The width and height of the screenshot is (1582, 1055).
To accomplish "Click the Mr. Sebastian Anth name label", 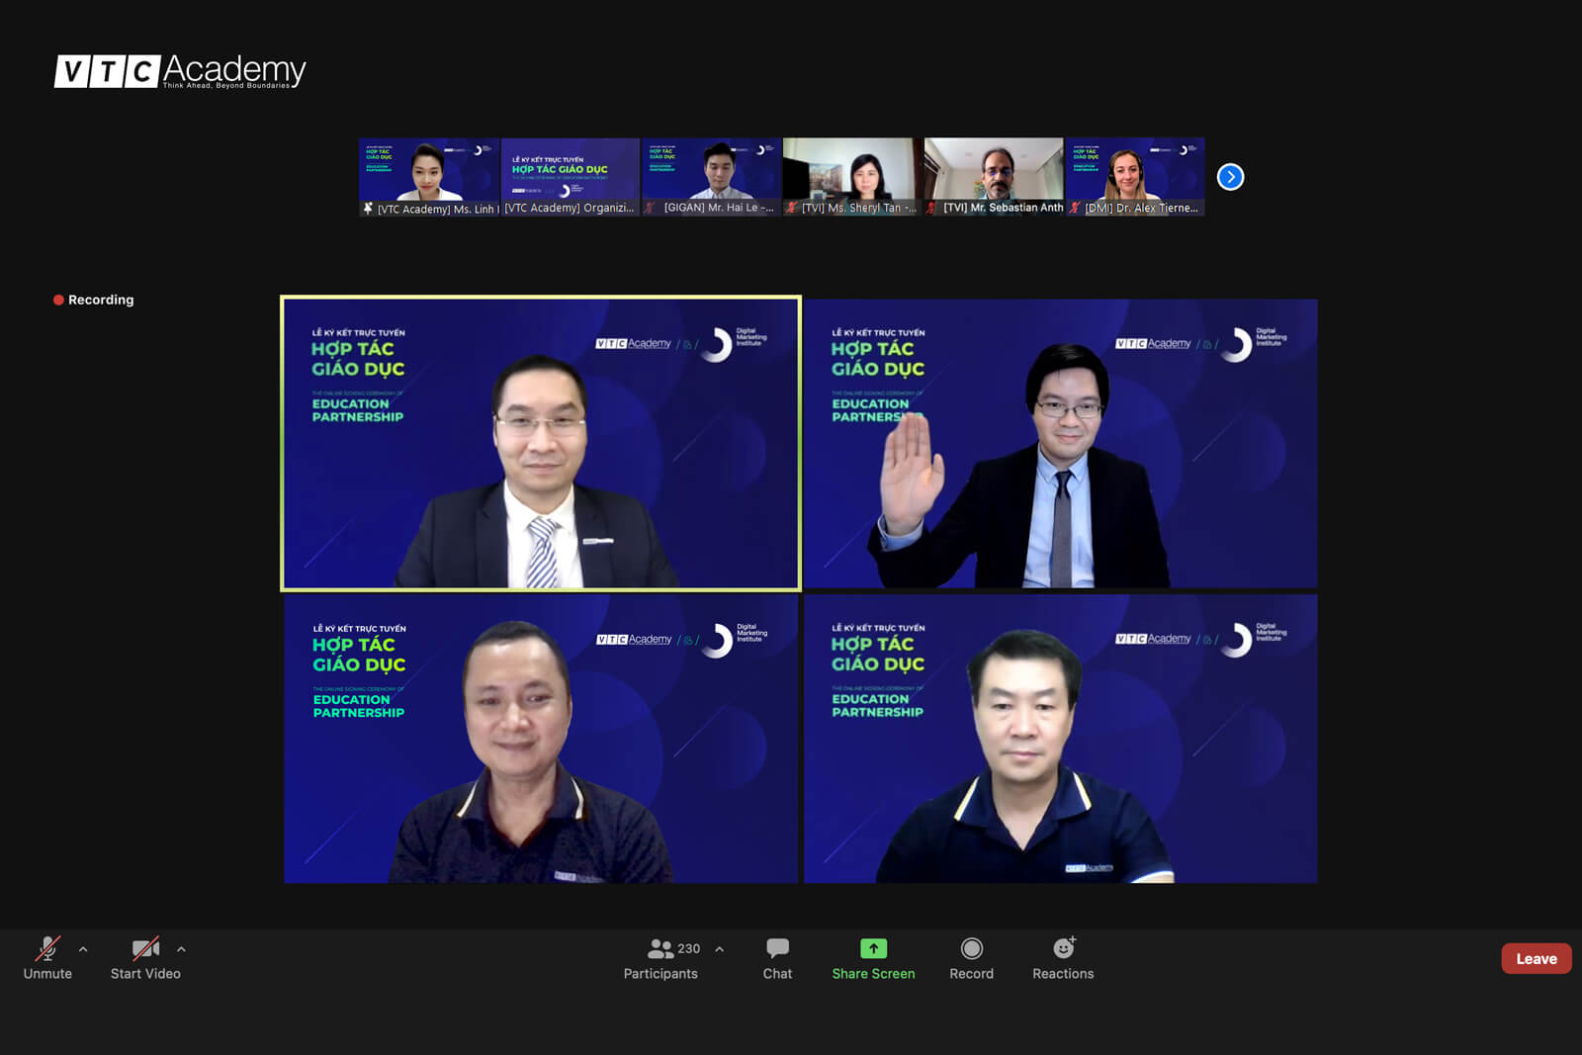I will click(x=1002, y=208).
